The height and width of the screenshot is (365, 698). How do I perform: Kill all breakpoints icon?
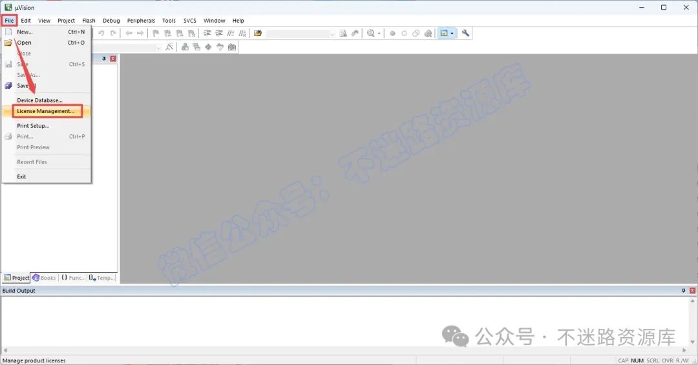pyautogui.click(x=428, y=34)
